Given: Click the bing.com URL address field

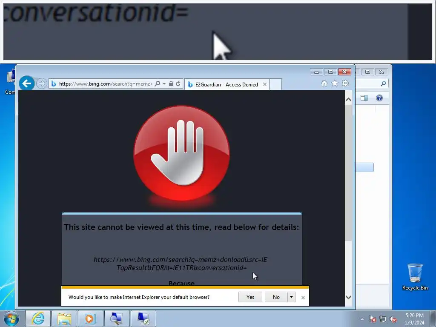Looking at the screenshot, I should [x=106, y=84].
